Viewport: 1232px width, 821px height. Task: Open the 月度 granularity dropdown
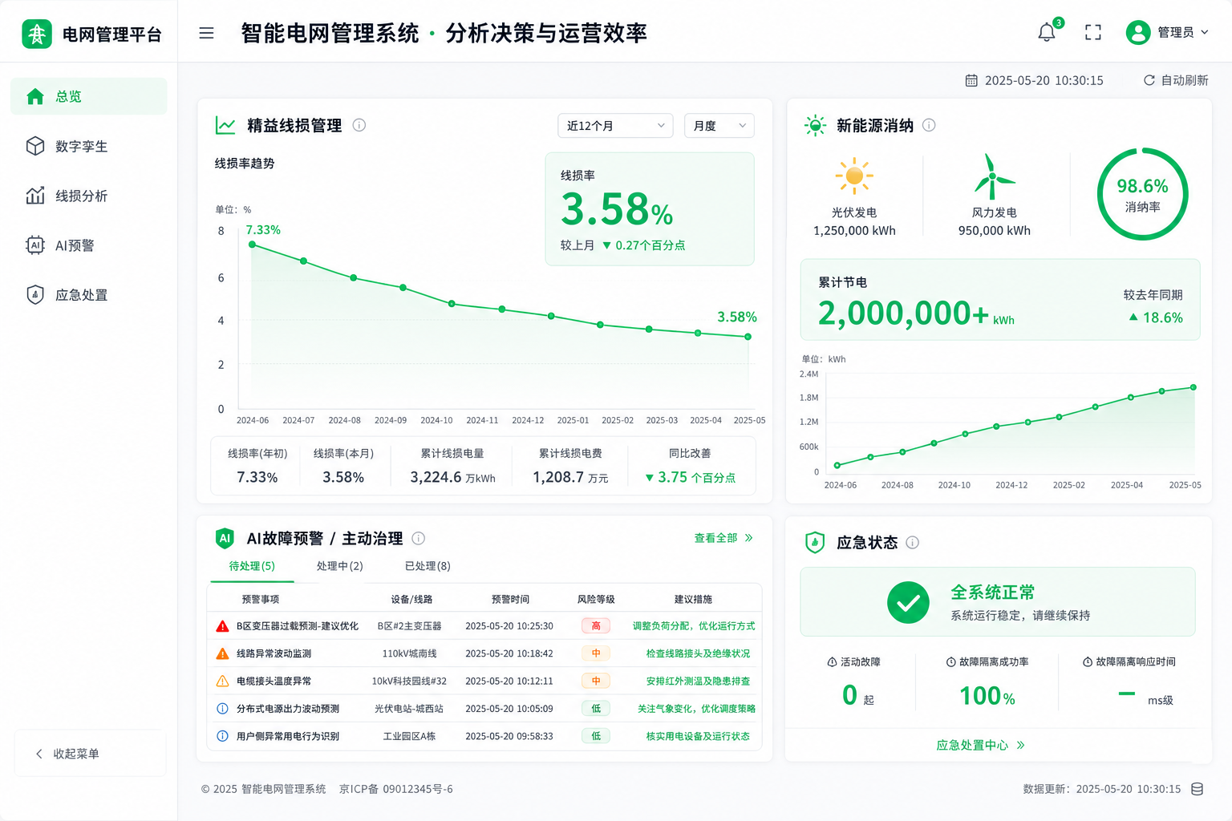[719, 126]
